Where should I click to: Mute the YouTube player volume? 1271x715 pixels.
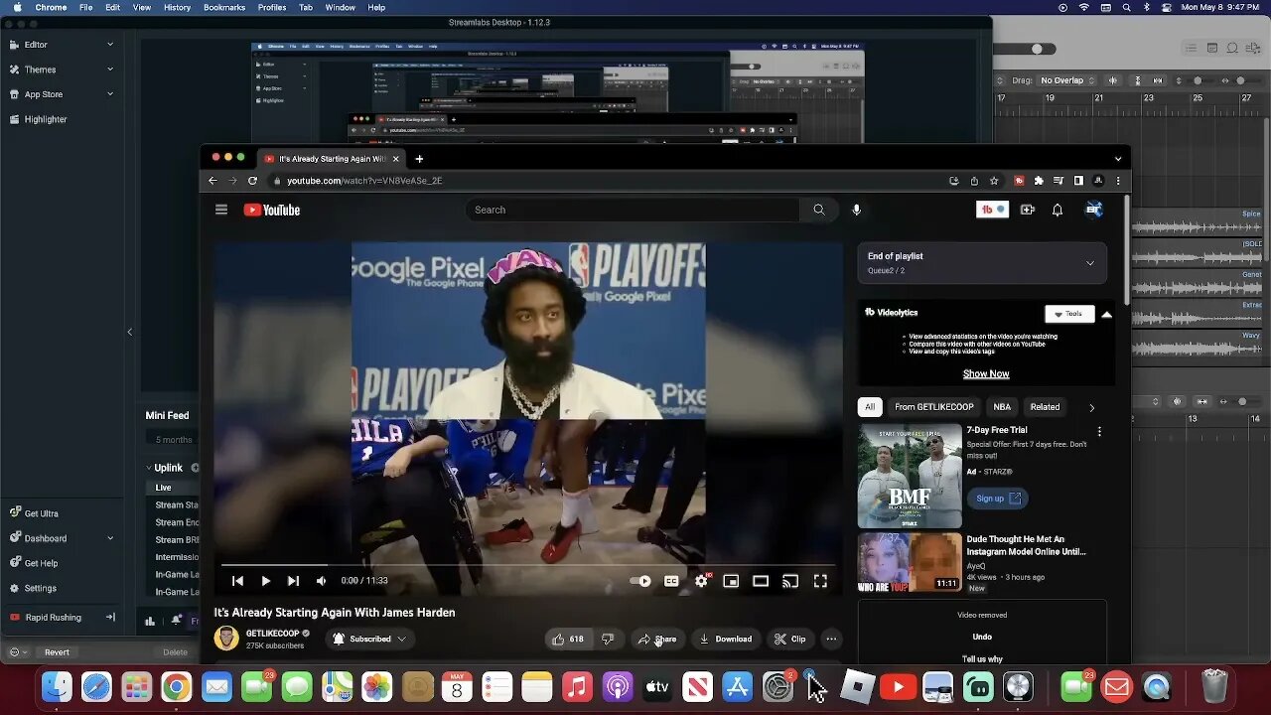coord(321,581)
